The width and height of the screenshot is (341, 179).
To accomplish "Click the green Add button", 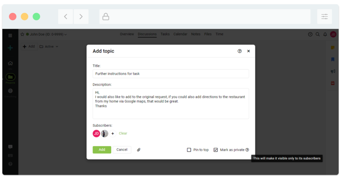I will click(x=102, y=150).
